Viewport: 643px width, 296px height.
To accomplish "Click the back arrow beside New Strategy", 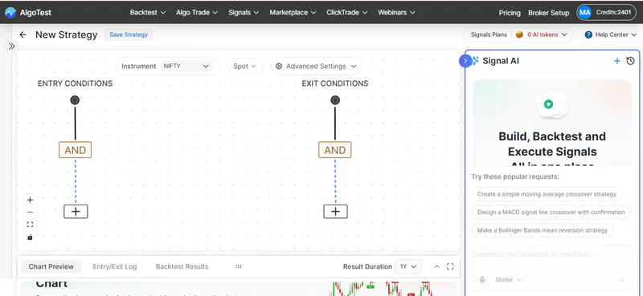I will point(23,34).
